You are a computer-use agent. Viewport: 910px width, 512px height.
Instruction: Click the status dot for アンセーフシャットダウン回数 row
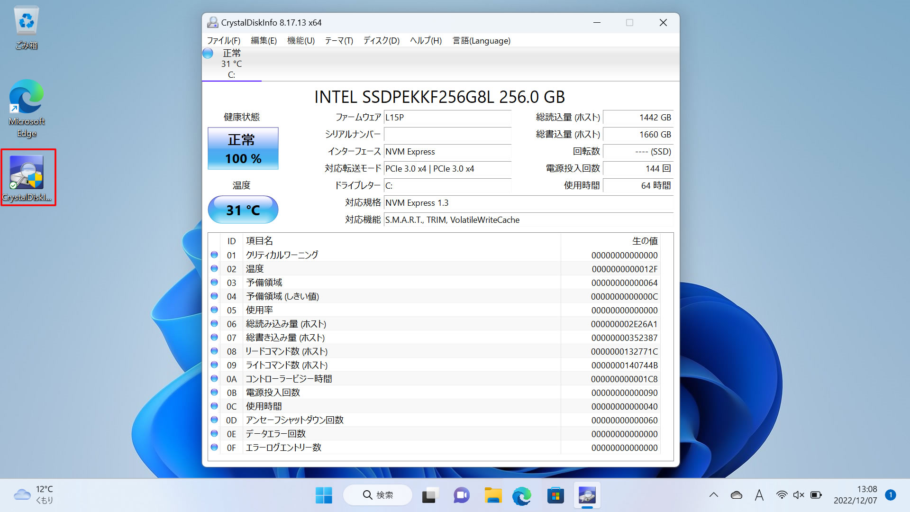pos(214,420)
